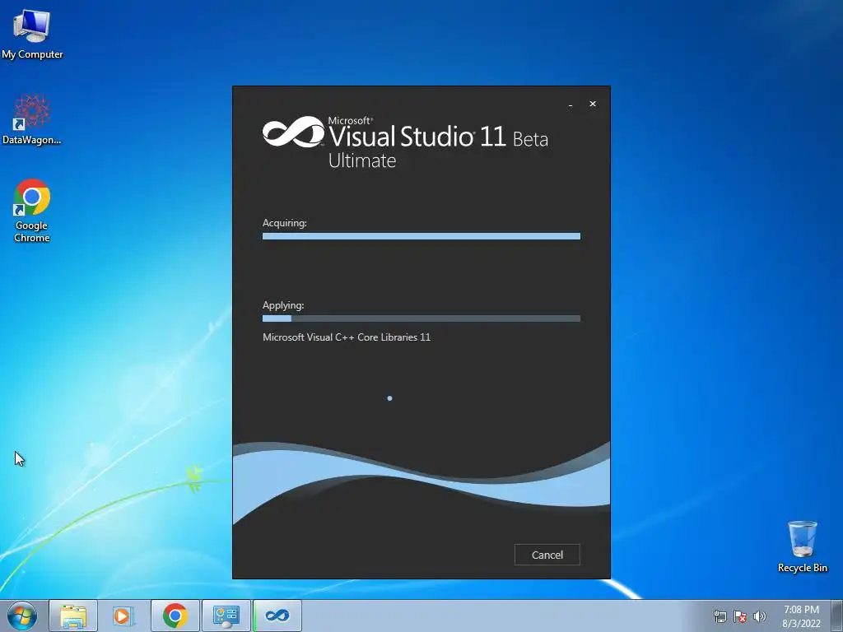Click the Applying progress bar
The image size is (843, 632).
[421, 318]
